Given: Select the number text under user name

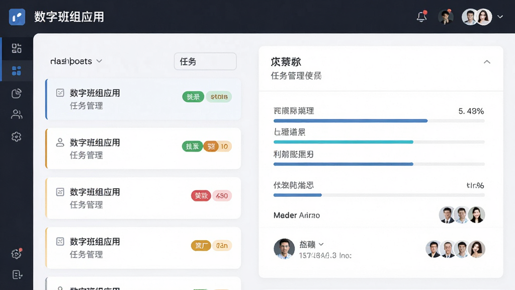Looking at the screenshot, I should [325, 255].
